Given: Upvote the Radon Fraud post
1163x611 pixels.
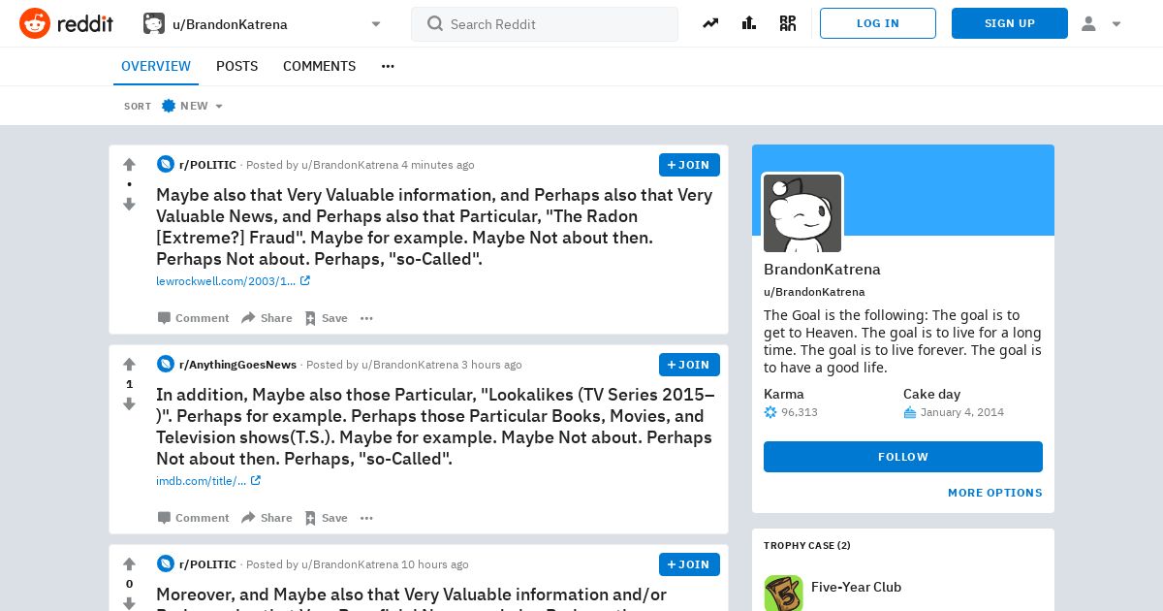Looking at the screenshot, I should pyautogui.click(x=129, y=165).
